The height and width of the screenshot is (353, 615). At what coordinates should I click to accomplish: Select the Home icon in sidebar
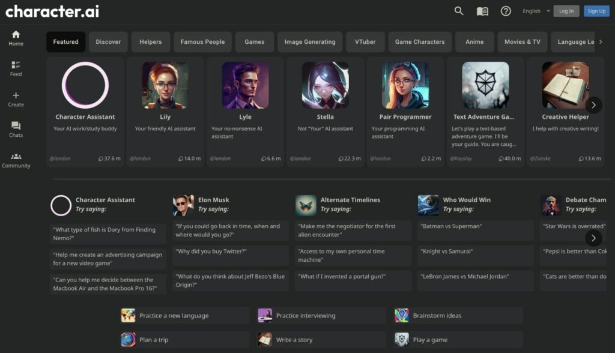(16, 37)
